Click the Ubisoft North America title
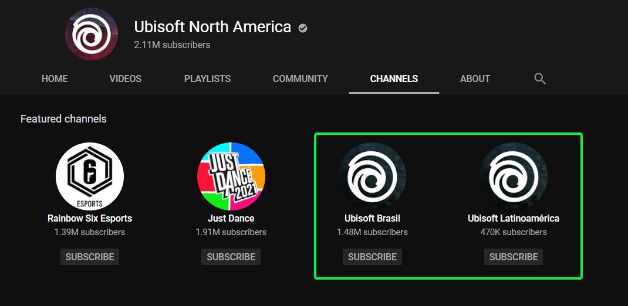The height and width of the screenshot is (306, 628). click(x=212, y=27)
